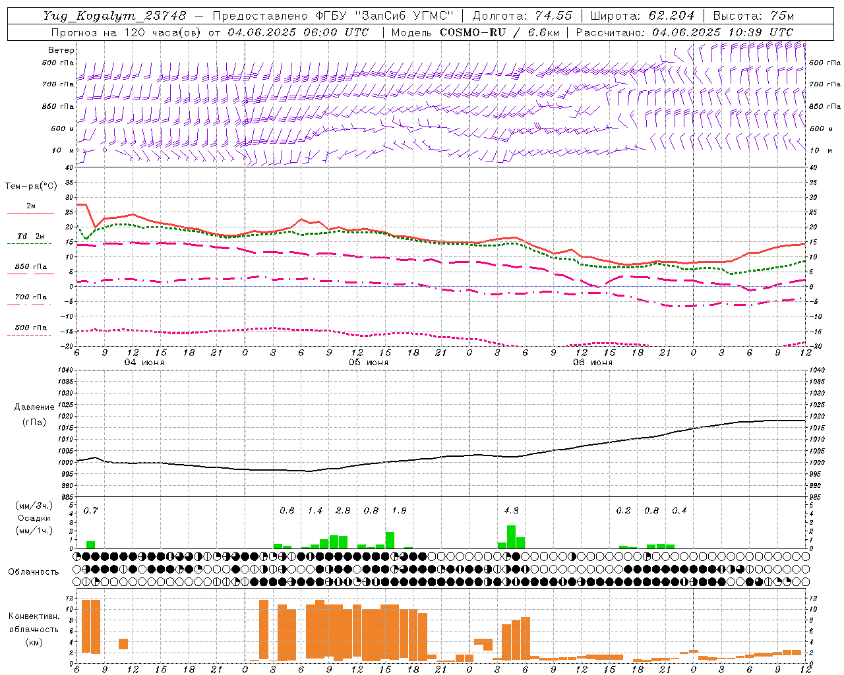Viewport: 844px width, 675px height.
Task: Click the Широта: 62.204 value
Action: [642, 16]
